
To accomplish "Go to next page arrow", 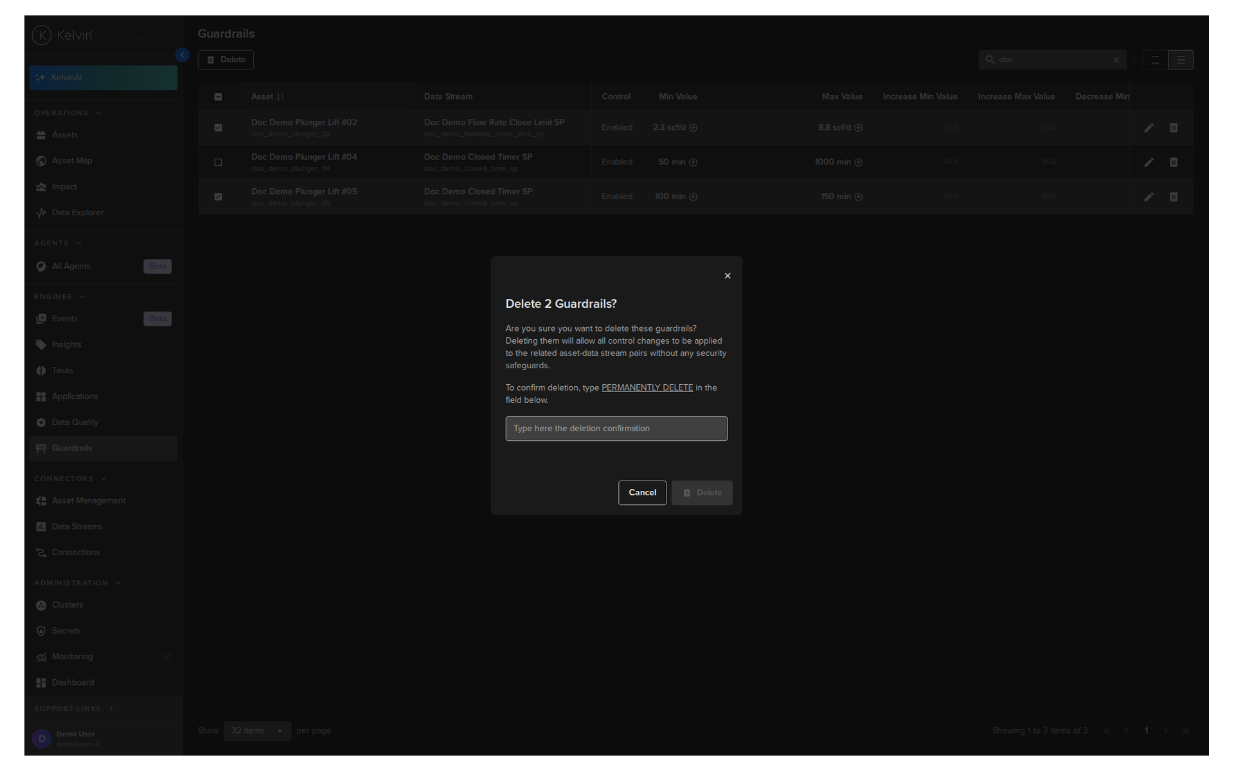I will (1165, 731).
